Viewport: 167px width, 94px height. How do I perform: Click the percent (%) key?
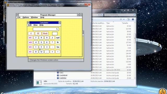[x=58, y=42]
